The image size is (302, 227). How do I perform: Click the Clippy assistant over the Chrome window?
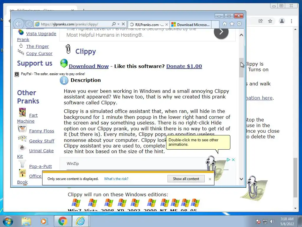[x=253, y=189]
